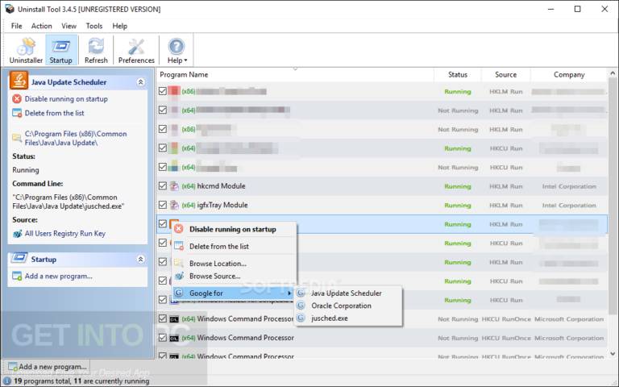The image size is (619, 387).
Task: Toggle checkbox of second Windows Command Processor row
Action: pos(163,338)
